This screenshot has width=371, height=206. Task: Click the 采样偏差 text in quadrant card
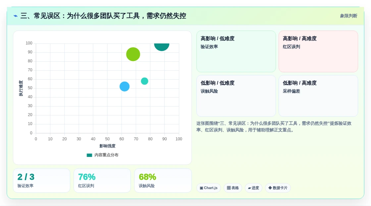pyautogui.click(x=291, y=91)
